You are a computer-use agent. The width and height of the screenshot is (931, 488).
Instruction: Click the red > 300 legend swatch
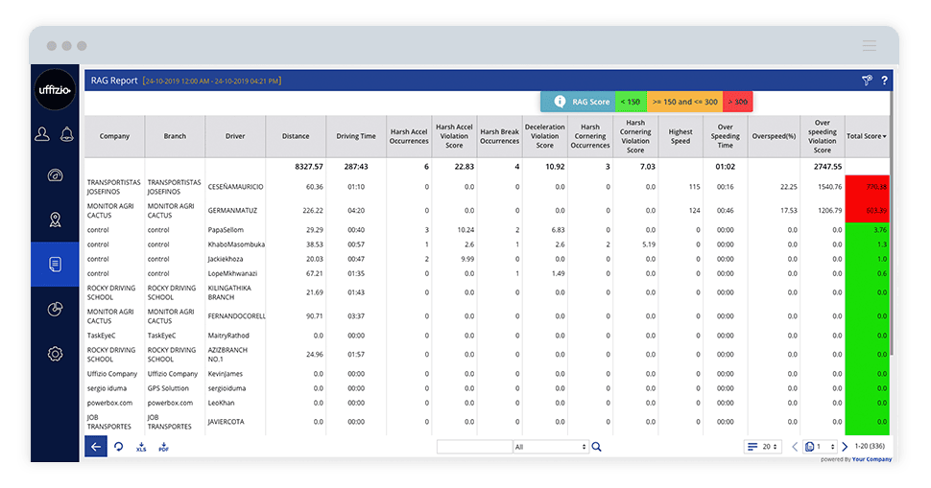(737, 102)
